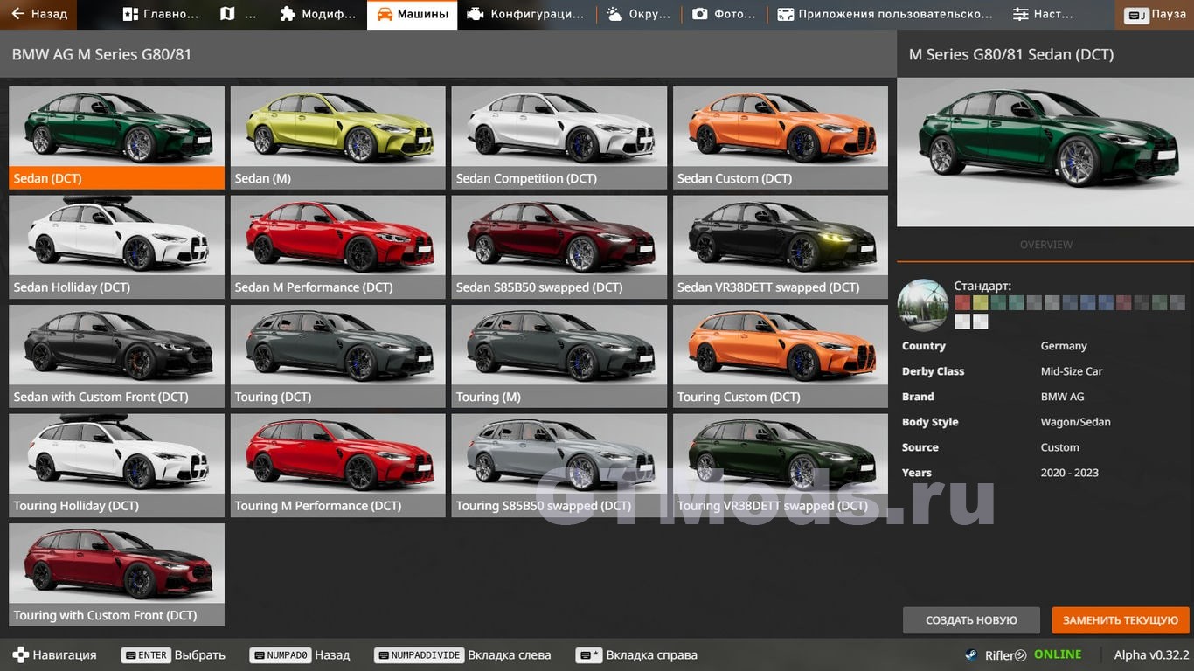This screenshot has width=1194, height=671.
Task: Choose the white Sedan Competition (DCT)
Action: 559,138
